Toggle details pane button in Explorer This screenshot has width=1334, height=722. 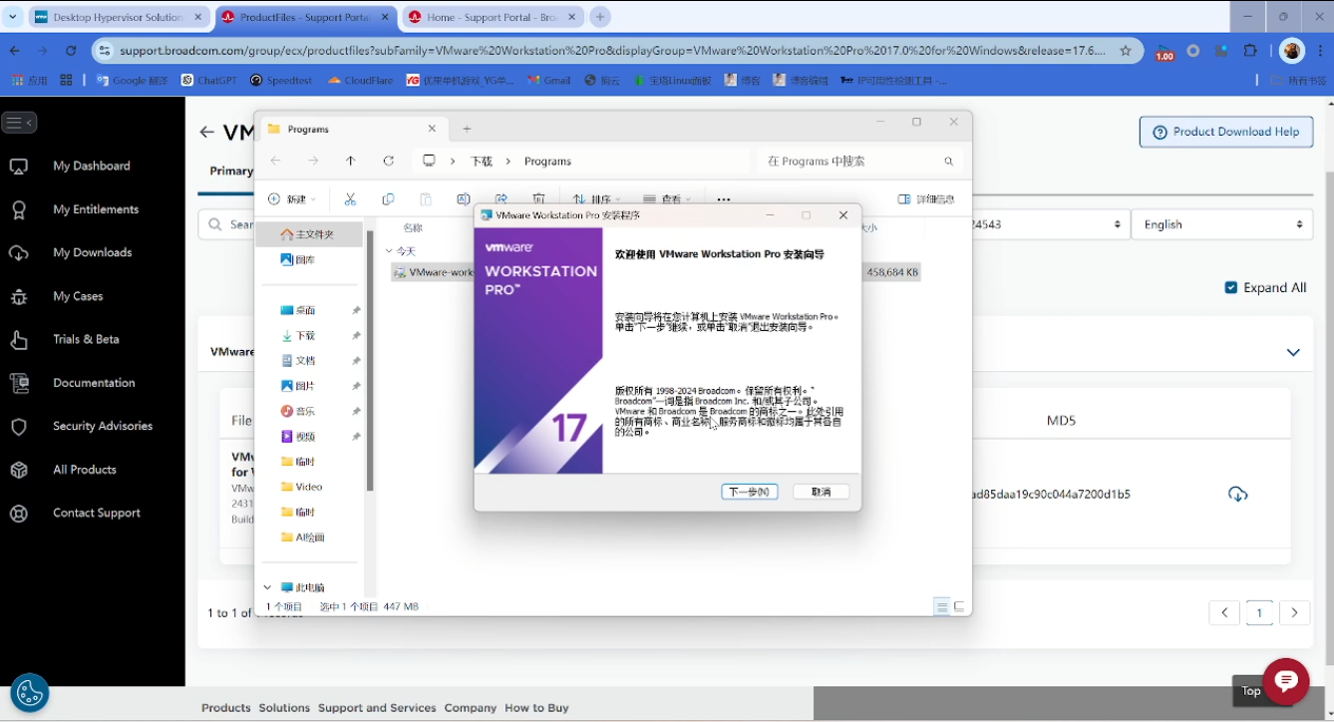tap(926, 199)
